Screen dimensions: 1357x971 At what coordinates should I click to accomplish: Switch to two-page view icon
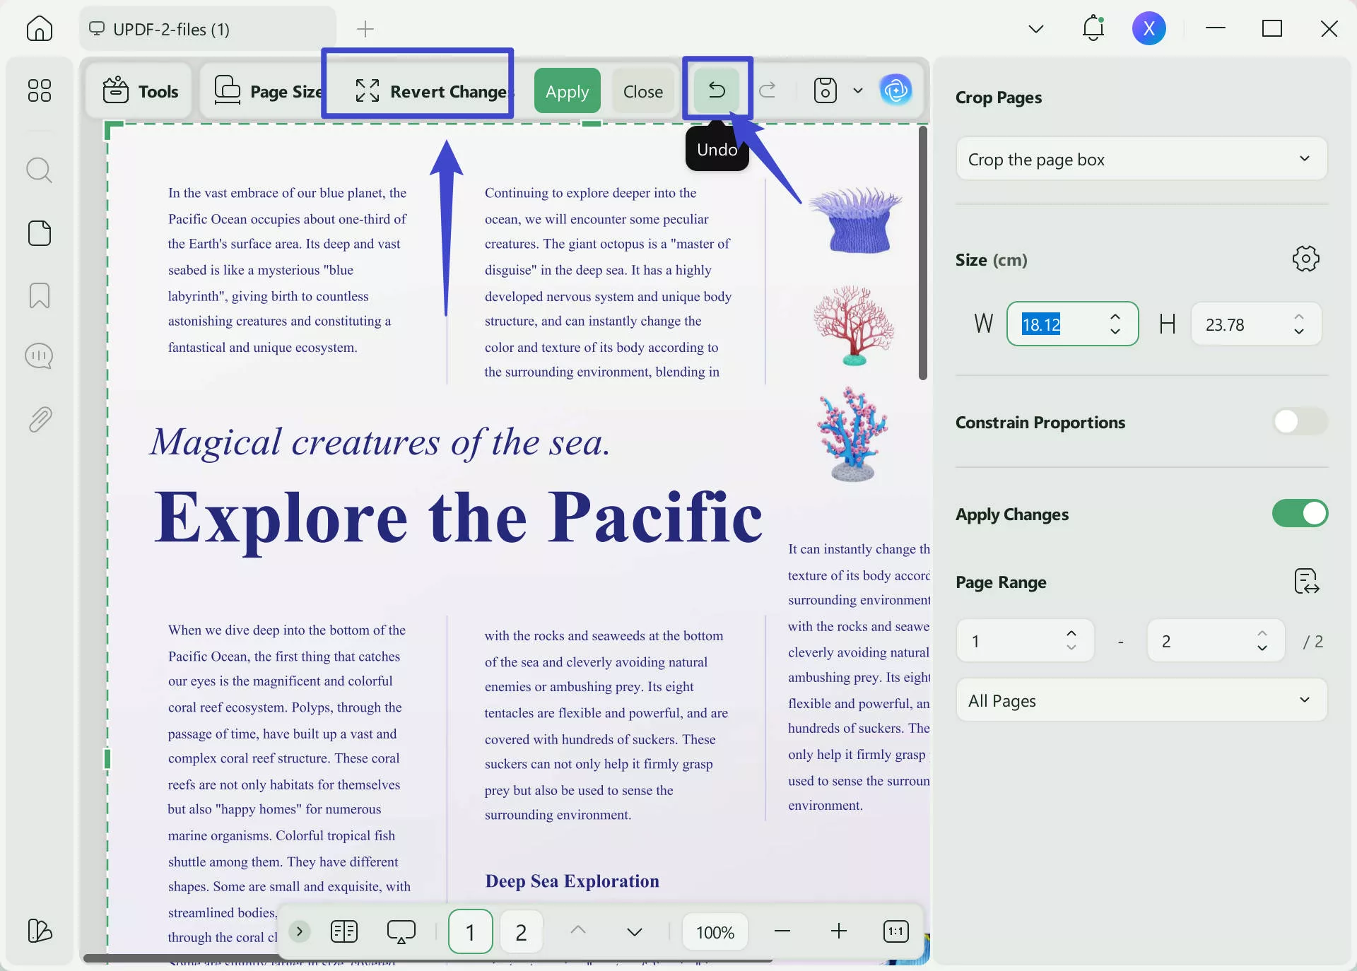(343, 931)
